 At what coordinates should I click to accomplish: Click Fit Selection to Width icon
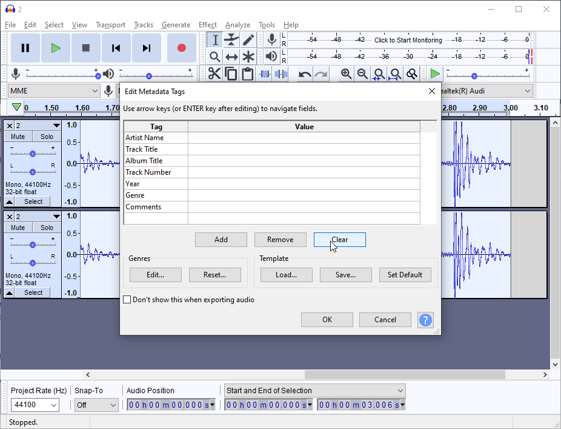(379, 74)
